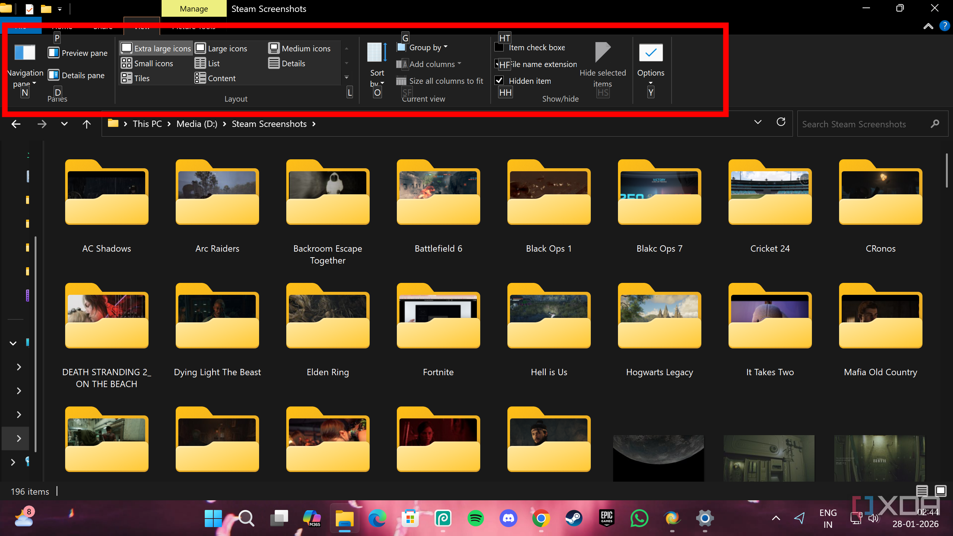The height and width of the screenshot is (536, 953).
Task: Switch to List layout
Action: [207, 63]
